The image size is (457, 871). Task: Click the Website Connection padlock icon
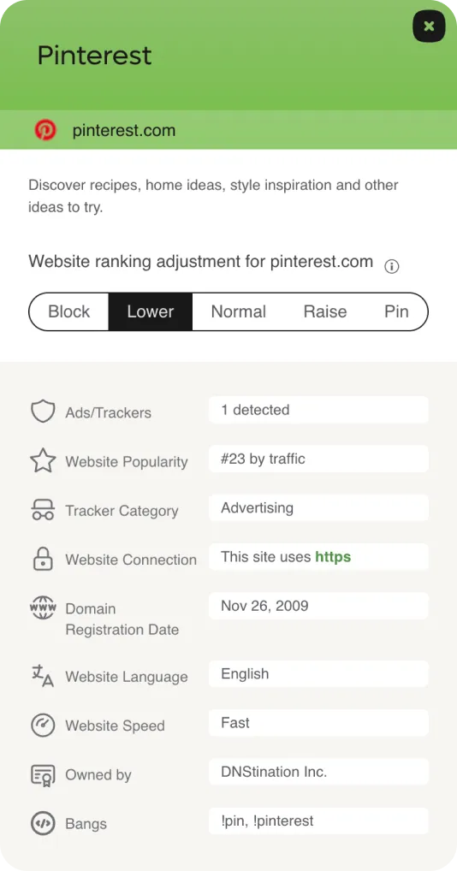[43, 559]
